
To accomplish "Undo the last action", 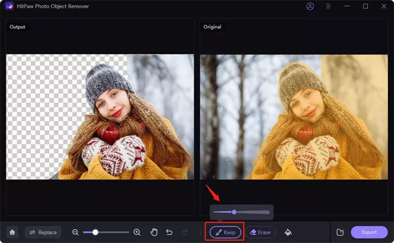I will pos(169,232).
